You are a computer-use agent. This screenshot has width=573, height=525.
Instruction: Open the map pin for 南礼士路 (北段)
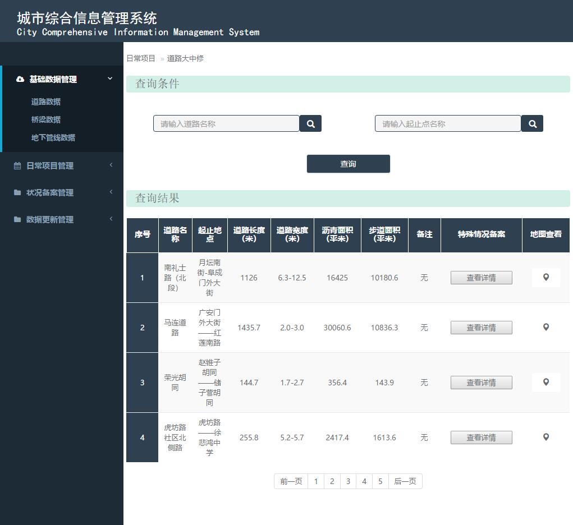coord(545,277)
